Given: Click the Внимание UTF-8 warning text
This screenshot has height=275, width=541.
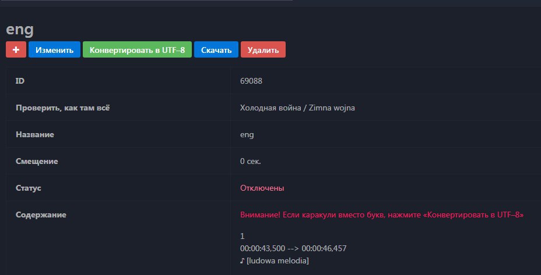Looking at the screenshot, I should coord(382,215).
